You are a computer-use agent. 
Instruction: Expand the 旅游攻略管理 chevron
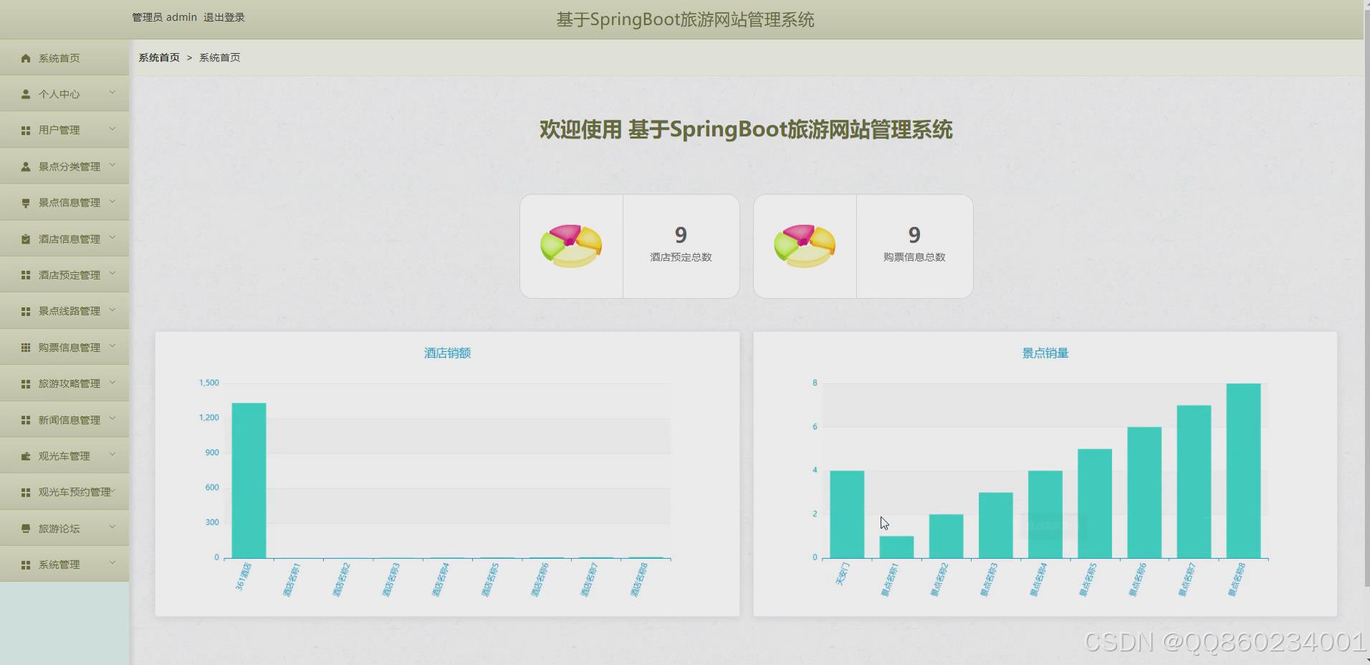[112, 382]
